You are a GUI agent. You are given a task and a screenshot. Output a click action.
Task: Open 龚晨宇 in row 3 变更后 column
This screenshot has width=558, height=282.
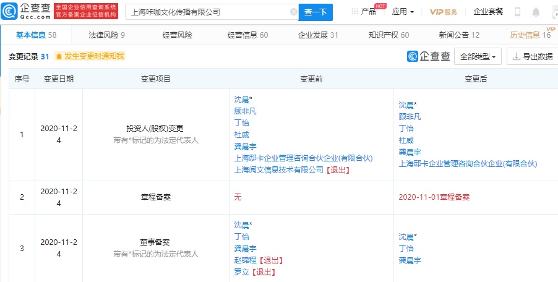410,260
